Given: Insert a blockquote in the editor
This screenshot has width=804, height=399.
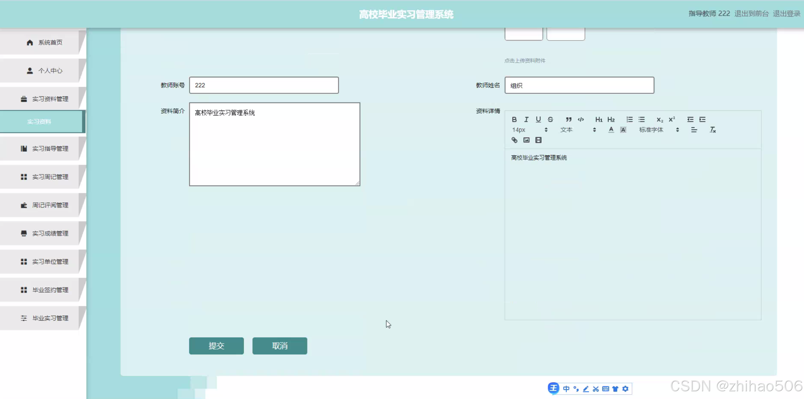Looking at the screenshot, I should tap(569, 120).
